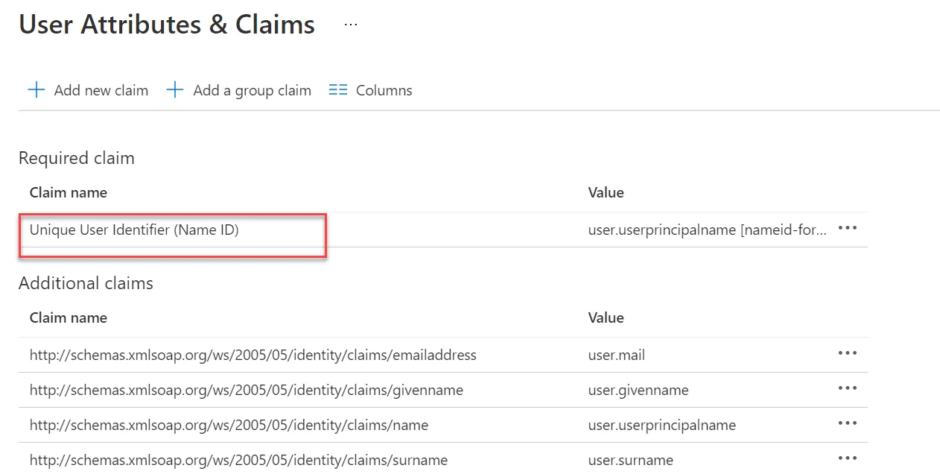Open the ellipsis menu for the claims/name row
The image size is (940, 474).
[848, 423]
